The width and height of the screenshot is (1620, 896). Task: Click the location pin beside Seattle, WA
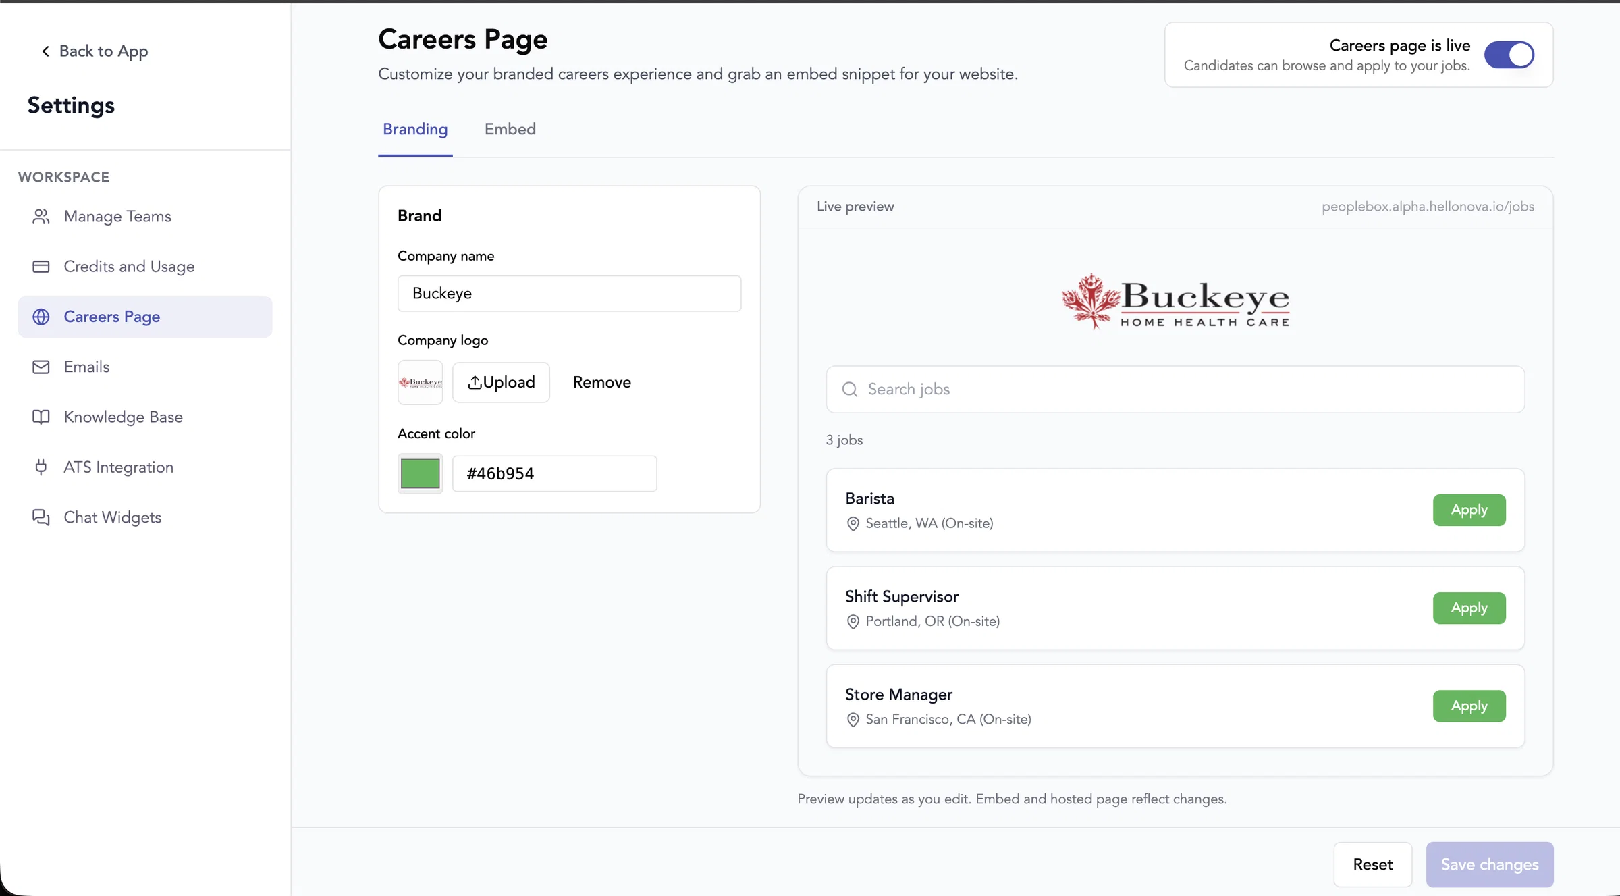853,524
